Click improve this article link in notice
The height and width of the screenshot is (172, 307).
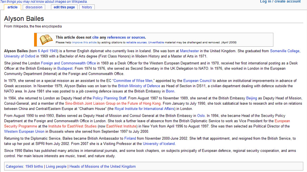84,42
